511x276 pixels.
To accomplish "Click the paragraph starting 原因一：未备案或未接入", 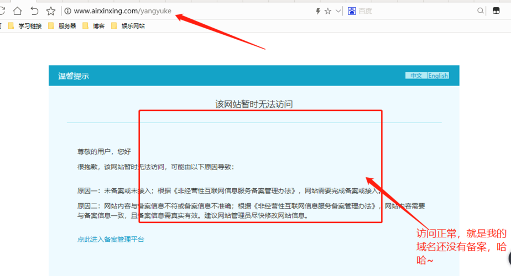I will coord(230,191).
